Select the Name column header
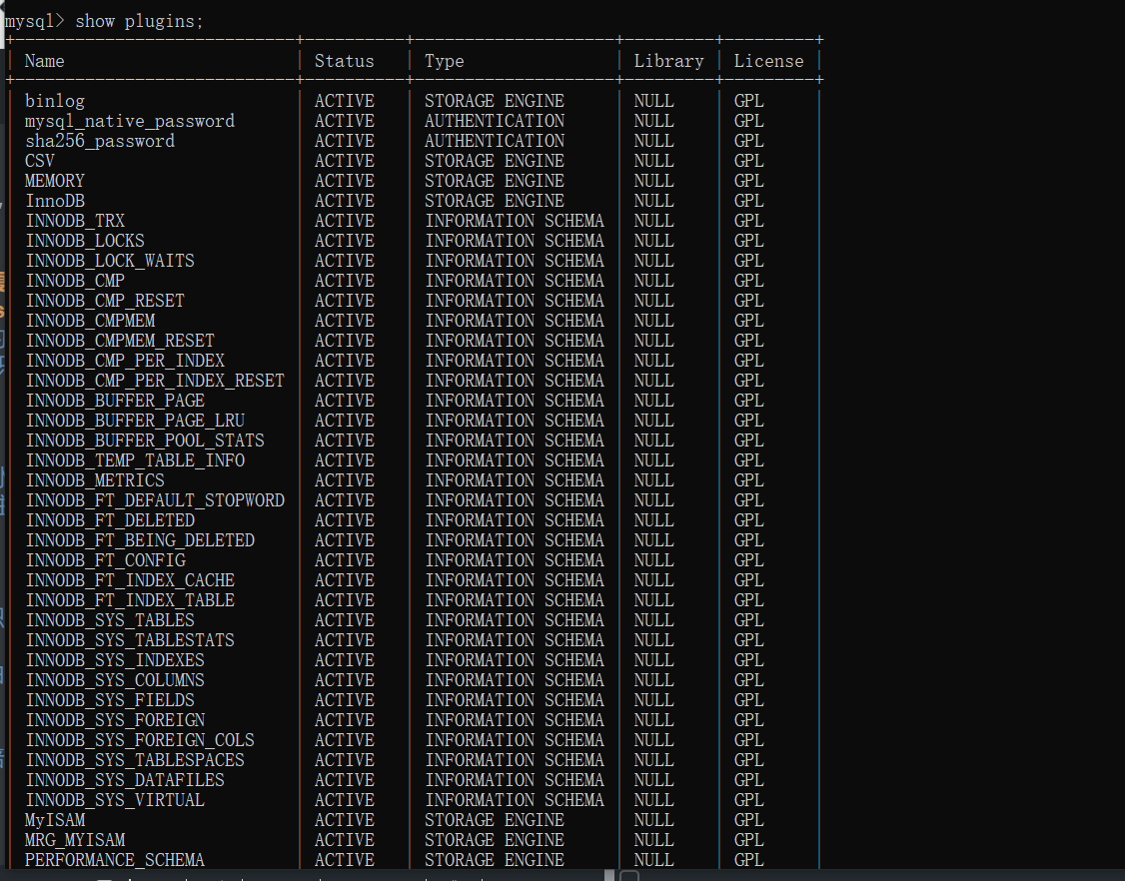Screen dimensions: 1125x881 click(x=45, y=62)
